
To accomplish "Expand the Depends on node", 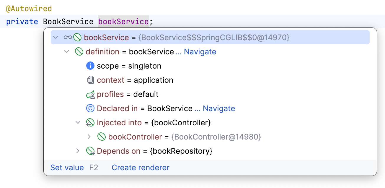I will (x=78, y=151).
